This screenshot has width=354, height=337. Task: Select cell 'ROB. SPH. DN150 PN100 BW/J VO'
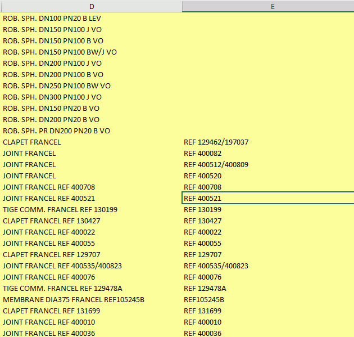click(92, 52)
